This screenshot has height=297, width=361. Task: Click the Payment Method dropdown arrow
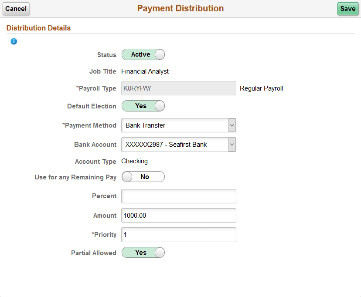[232, 125]
